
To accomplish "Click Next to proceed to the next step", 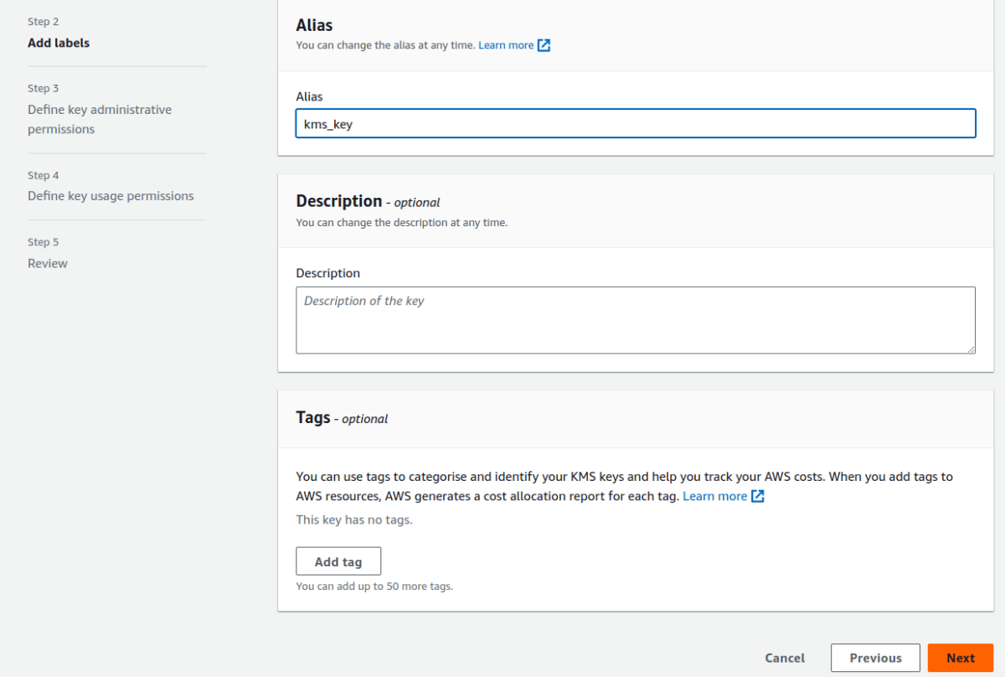I will (960, 658).
